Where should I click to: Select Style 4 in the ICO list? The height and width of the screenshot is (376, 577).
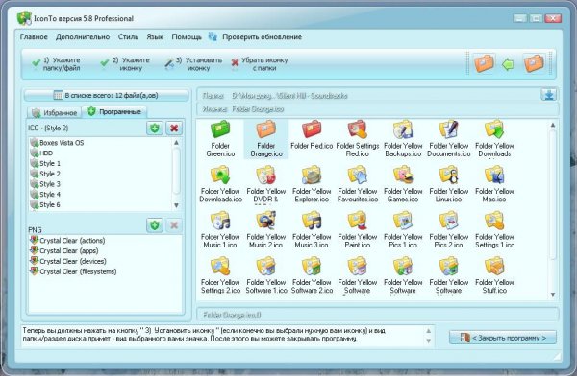point(100,195)
